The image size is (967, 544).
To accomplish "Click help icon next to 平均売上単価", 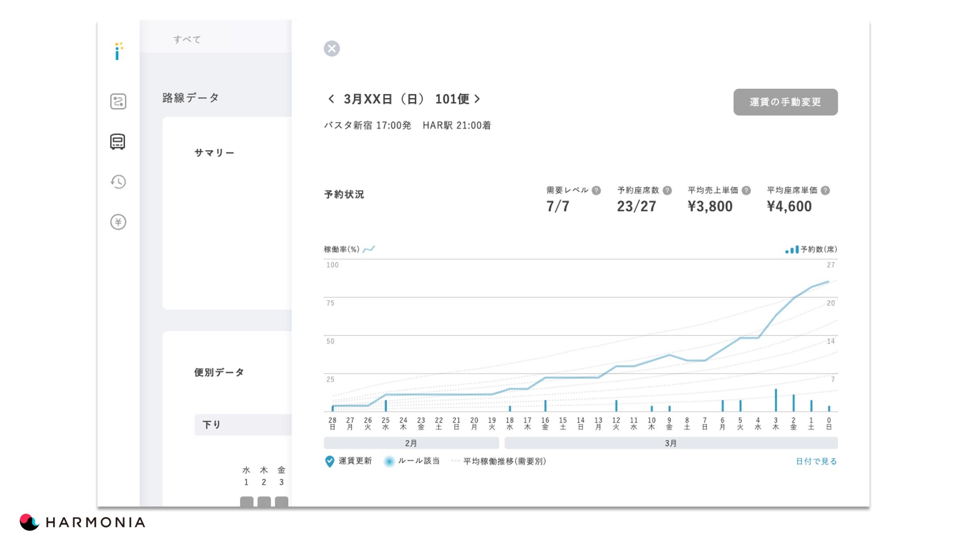I will point(746,191).
